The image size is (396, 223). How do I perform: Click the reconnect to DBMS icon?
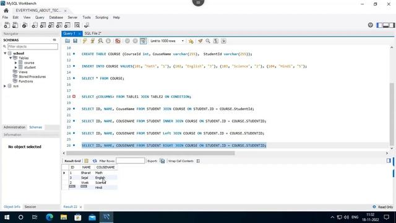87,25
